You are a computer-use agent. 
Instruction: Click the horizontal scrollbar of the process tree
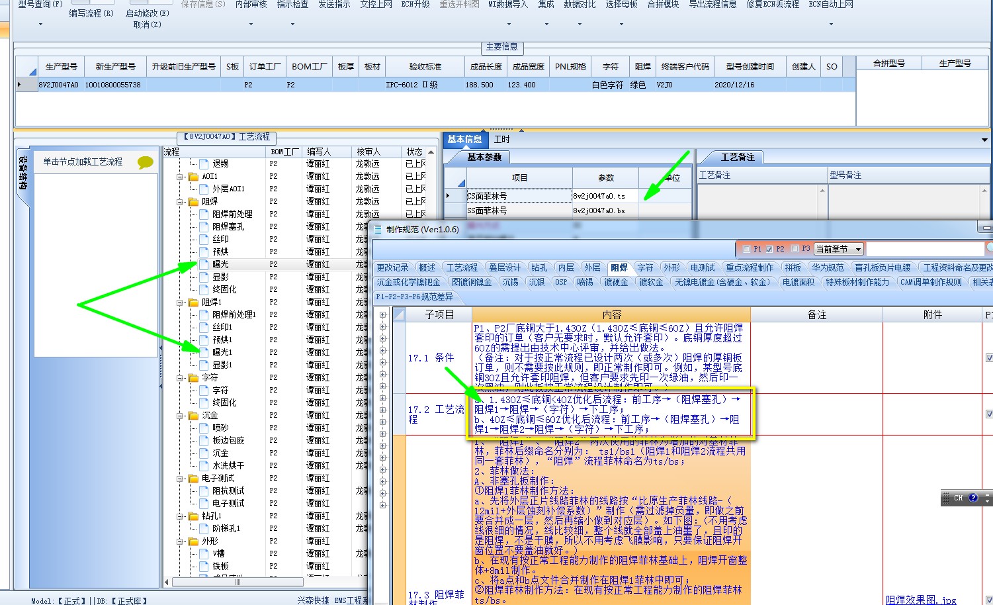[237, 582]
